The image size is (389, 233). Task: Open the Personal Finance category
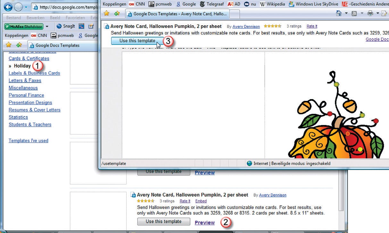(x=26, y=95)
